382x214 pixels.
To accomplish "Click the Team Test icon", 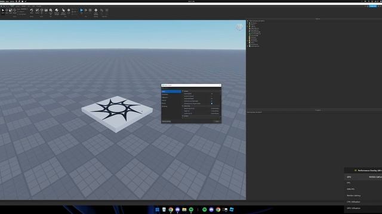I will point(101,11).
